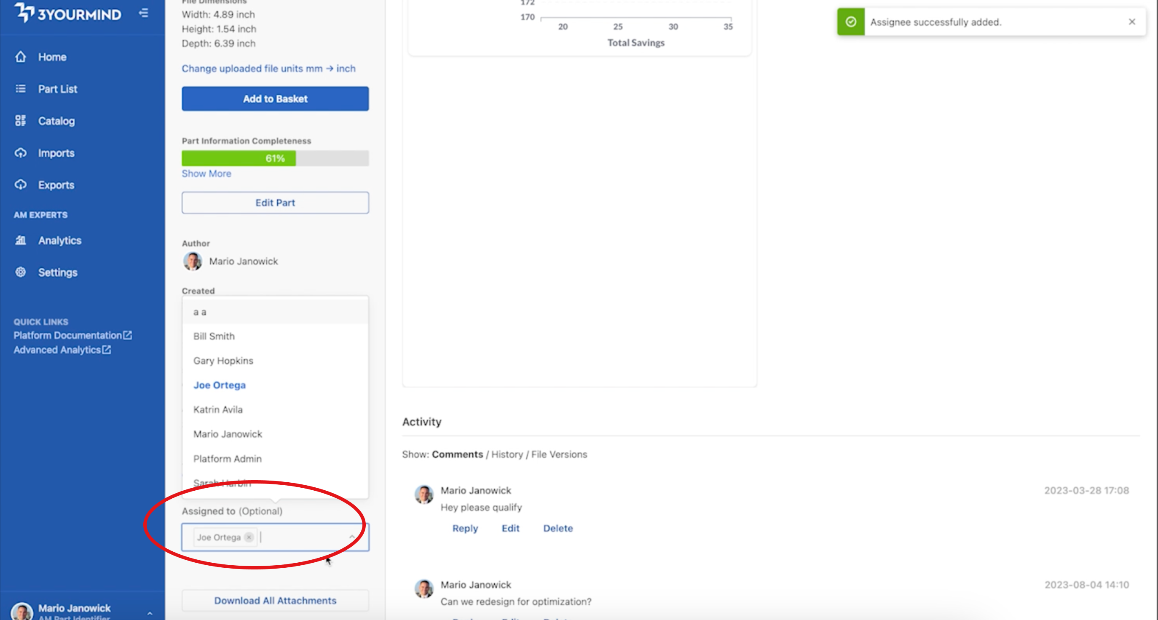The image size is (1158, 620).
Task: Navigate to Catalog section
Action: pos(56,121)
